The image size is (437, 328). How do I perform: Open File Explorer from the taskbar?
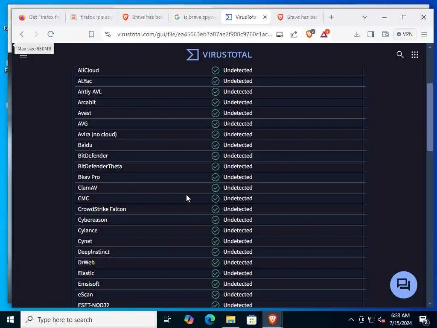pyautogui.click(x=230, y=319)
